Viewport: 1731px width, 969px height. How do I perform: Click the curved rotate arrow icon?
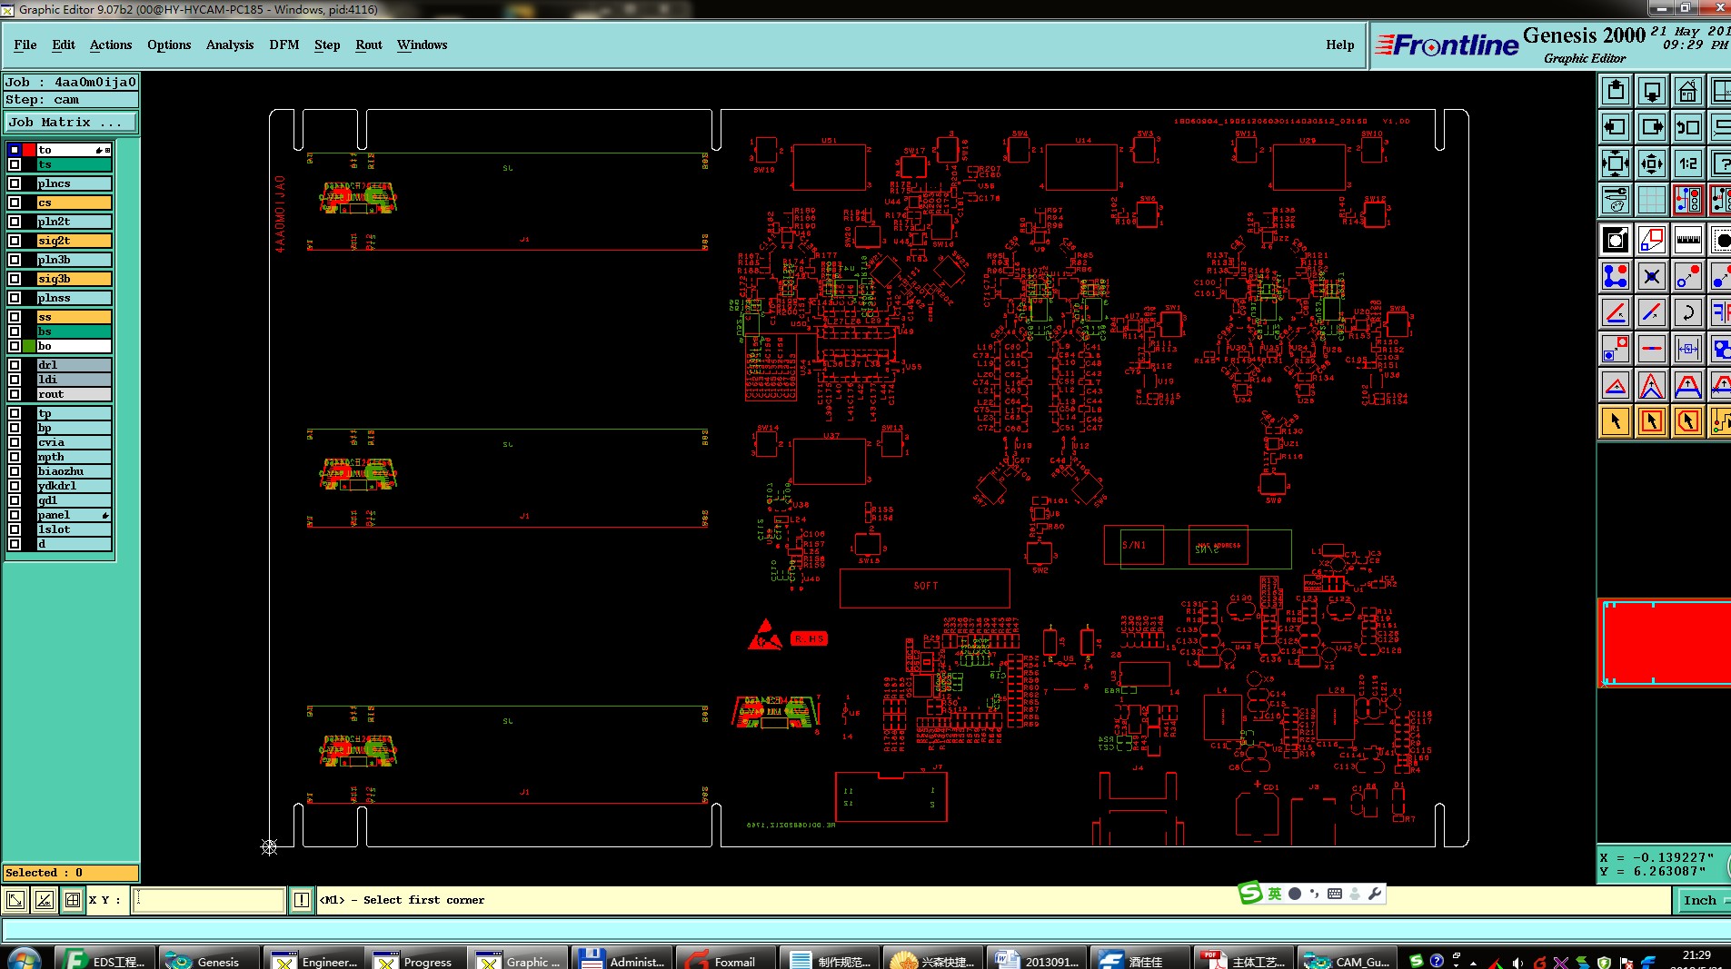click(1687, 312)
